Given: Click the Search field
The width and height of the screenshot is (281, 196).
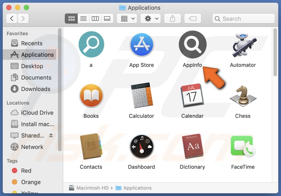Looking at the screenshot, I should point(243,18).
